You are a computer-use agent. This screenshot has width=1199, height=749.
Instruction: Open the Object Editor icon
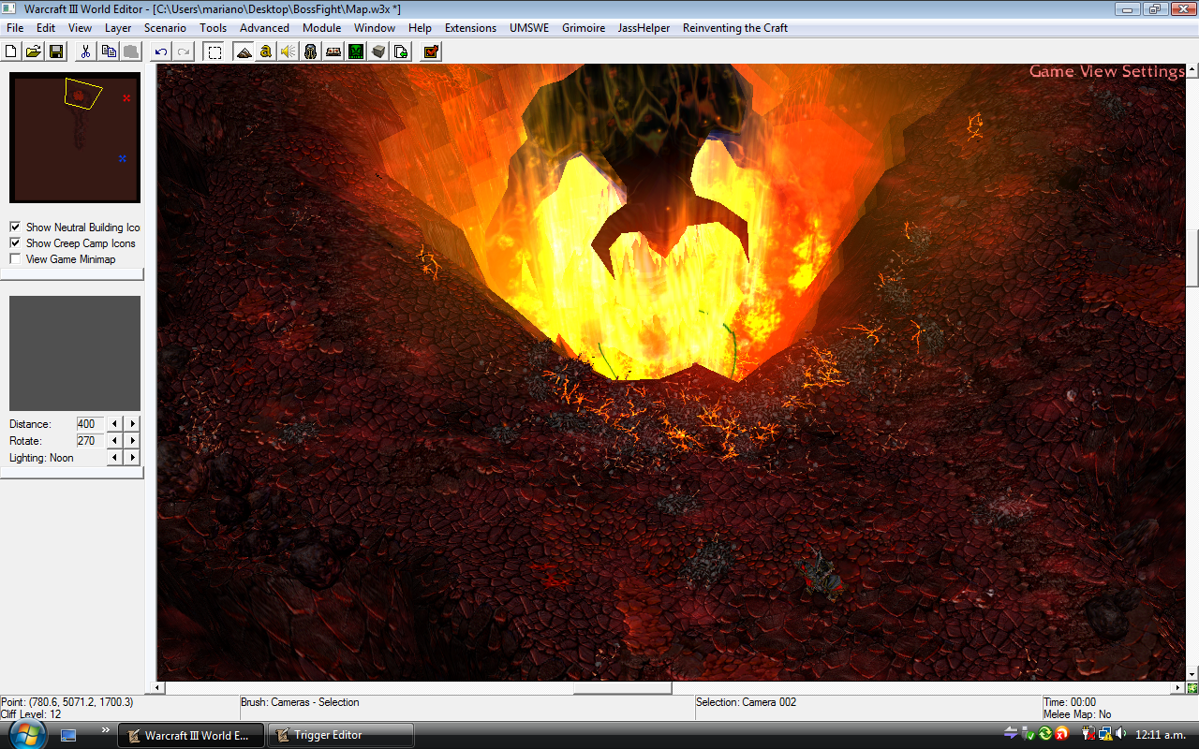pyautogui.click(x=311, y=51)
